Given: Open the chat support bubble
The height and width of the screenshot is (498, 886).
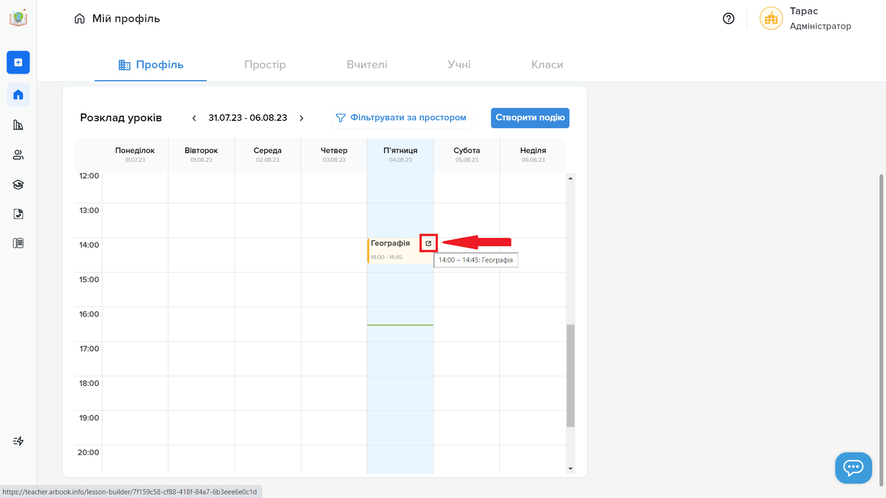Looking at the screenshot, I should click(853, 468).
